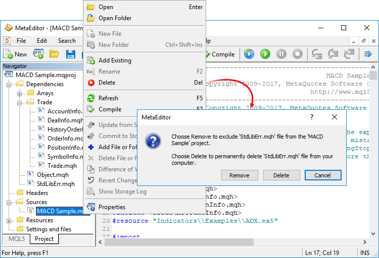
Task: Click Remove button in the dialog
Action: point(240,175)
